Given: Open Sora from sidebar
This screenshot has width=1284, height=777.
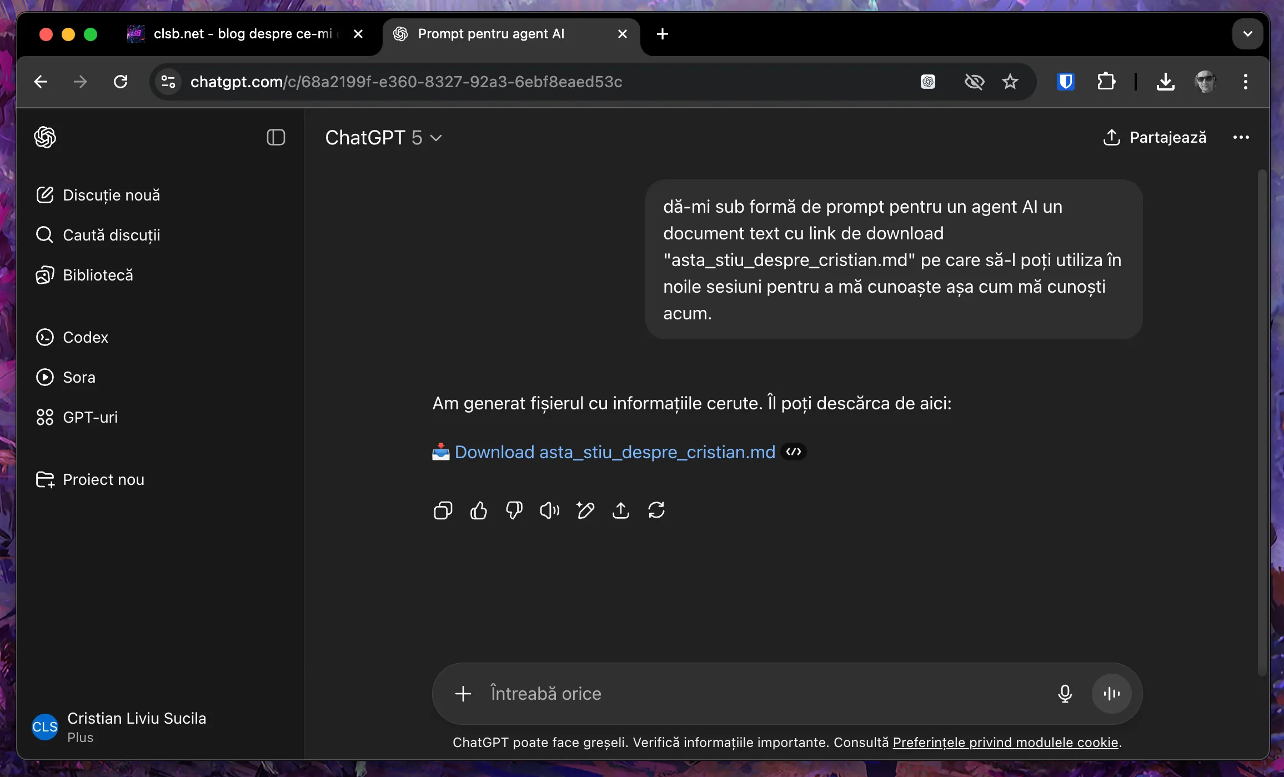Looking at the screenshot, I should click(66, 377).
